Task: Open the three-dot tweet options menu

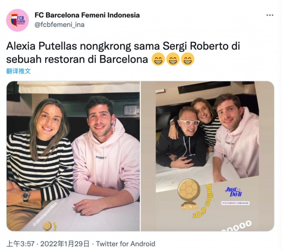Action: tap(270, 15)
